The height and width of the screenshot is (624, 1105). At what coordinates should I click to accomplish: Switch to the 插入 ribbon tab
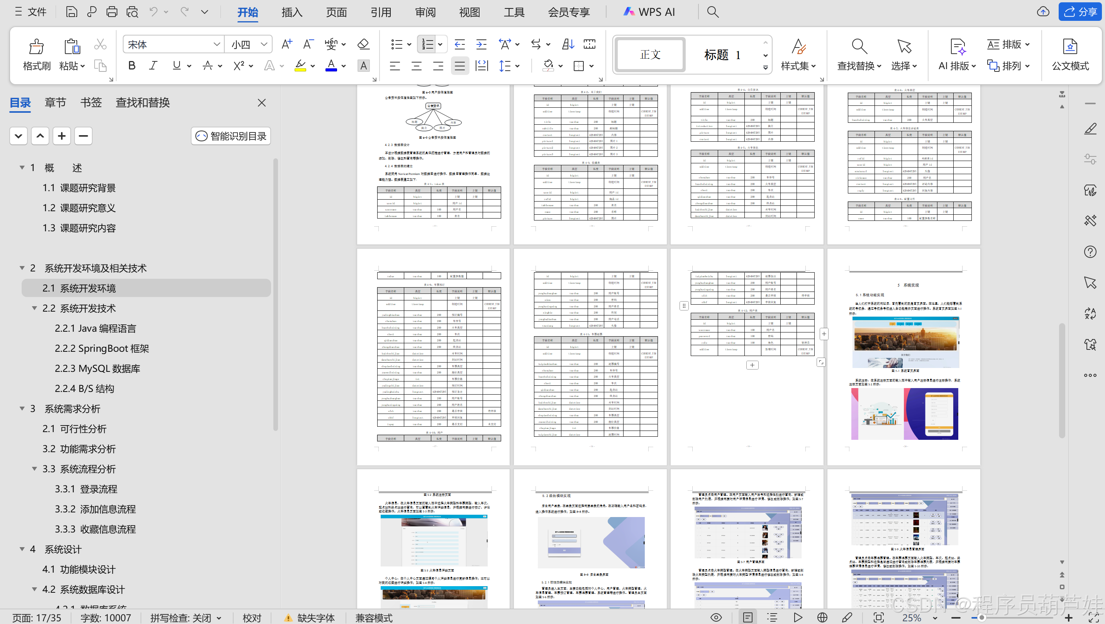point(292,12)
